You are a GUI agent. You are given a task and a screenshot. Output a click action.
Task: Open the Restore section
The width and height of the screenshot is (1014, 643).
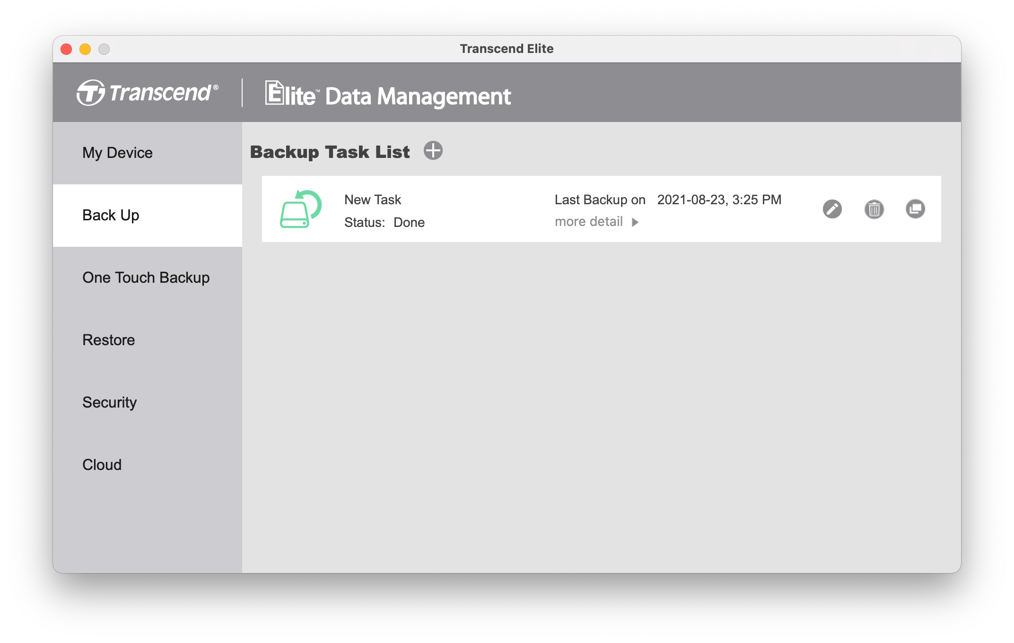pos(148,340)
